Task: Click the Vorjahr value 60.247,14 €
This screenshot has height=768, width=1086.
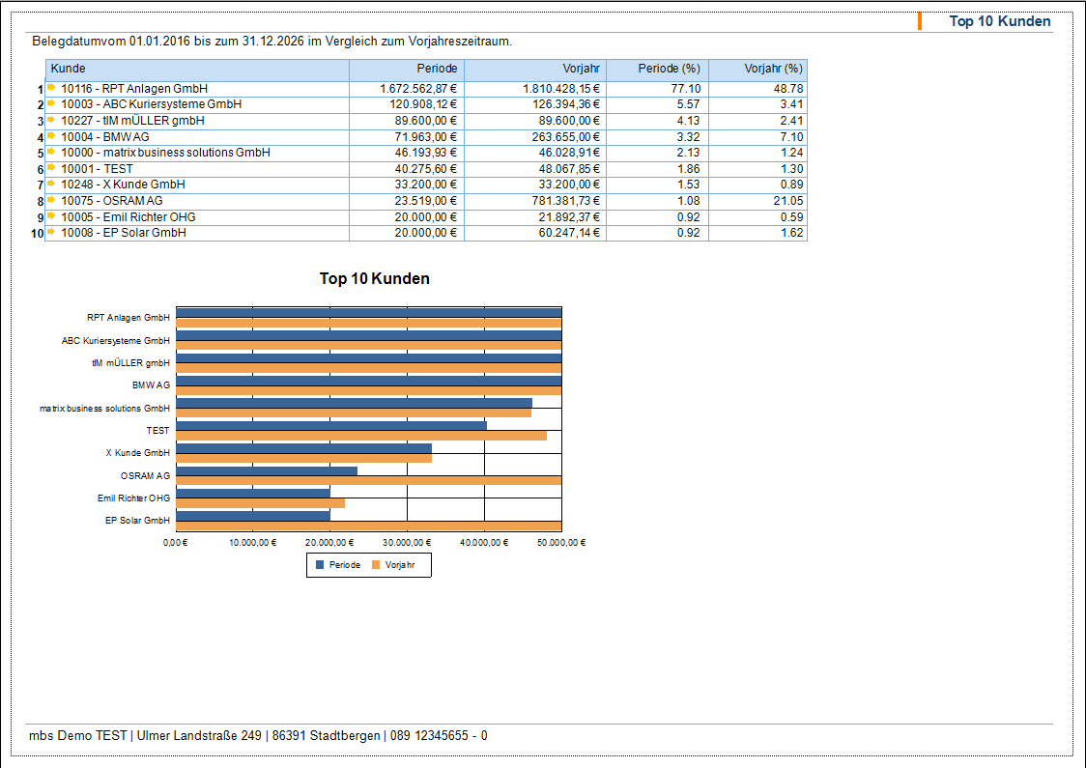Action: 569,234
